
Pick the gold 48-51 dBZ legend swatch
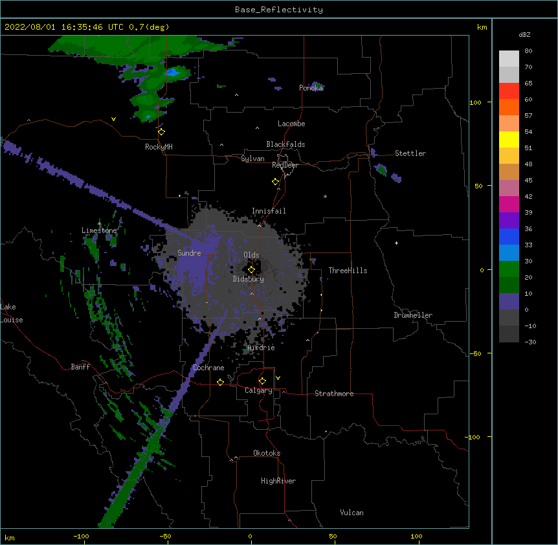coord(509,156)
